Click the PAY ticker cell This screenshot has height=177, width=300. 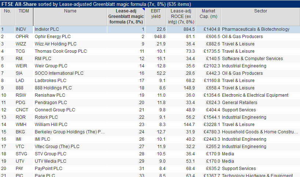click(19, 169)
